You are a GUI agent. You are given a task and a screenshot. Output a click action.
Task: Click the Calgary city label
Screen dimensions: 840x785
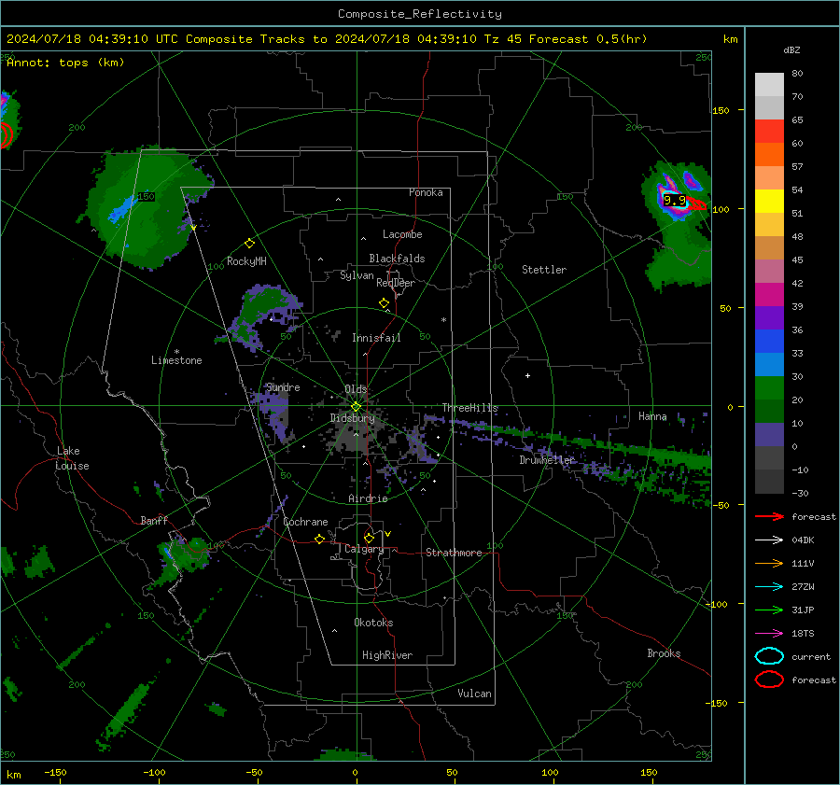click(x=364, y=549)
